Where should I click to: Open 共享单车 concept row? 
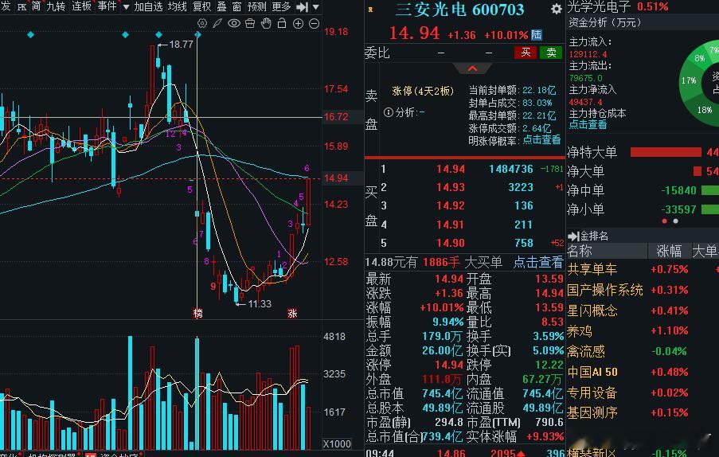tap(643, 269)
